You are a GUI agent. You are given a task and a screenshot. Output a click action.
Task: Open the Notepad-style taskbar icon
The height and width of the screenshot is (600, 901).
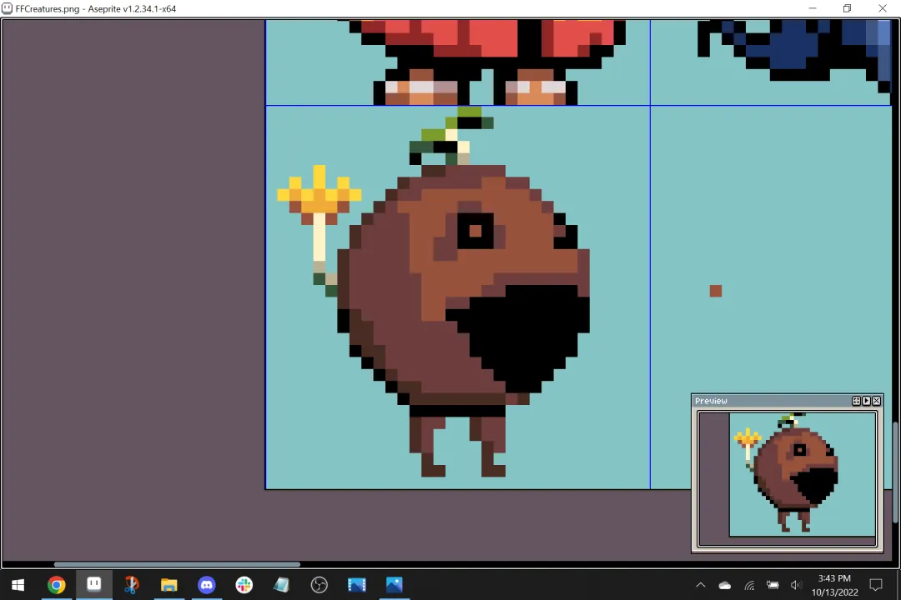coord(282,585)
